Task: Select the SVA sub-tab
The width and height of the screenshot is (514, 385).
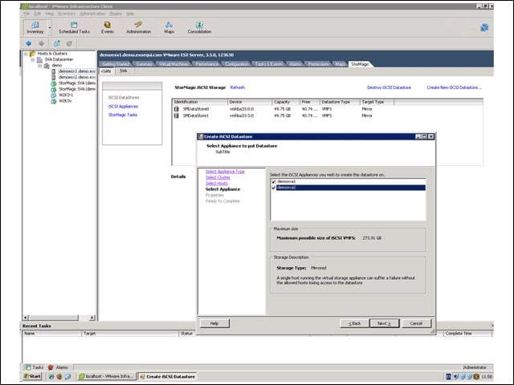Action: coord(123,71)
